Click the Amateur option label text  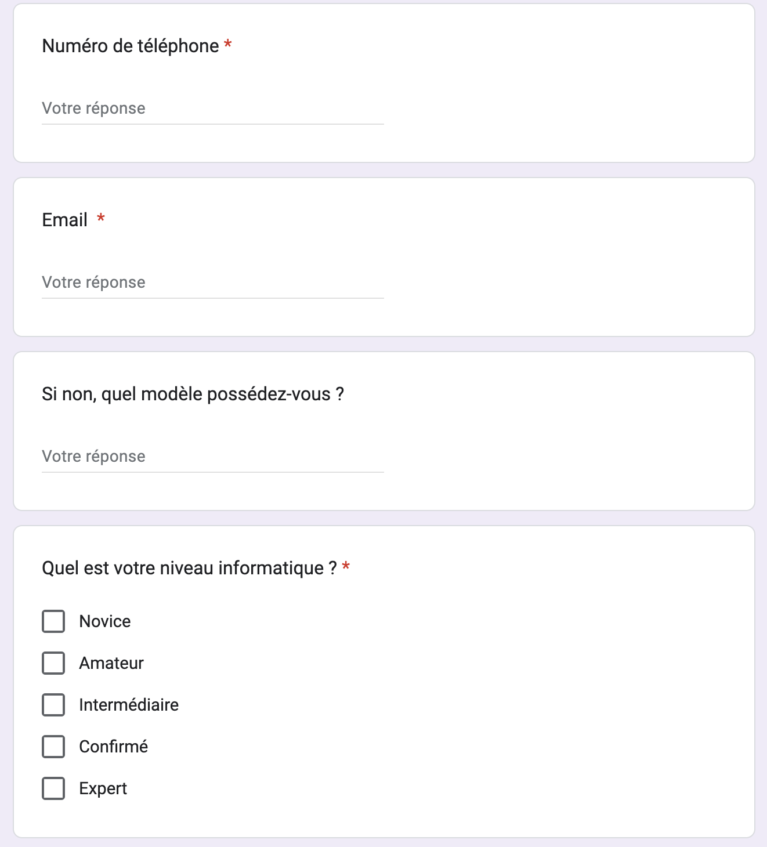pos(111,663)
